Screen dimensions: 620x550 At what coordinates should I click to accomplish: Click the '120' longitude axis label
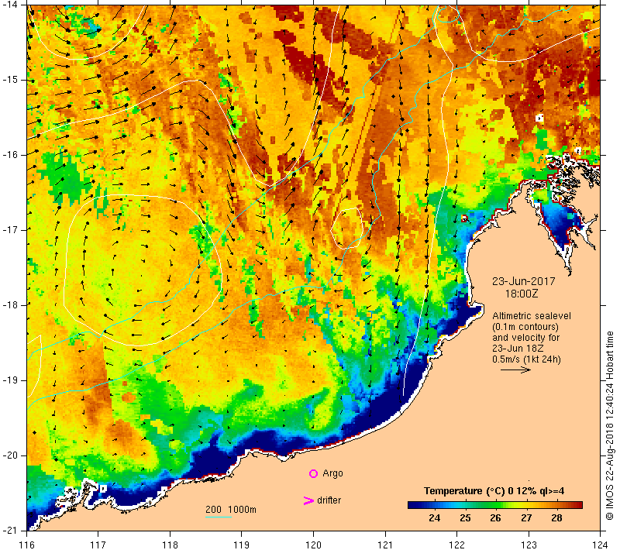pos(314,545)
